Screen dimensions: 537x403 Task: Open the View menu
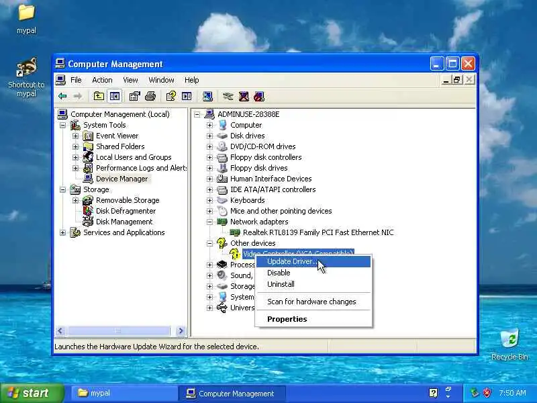point(130,80)
